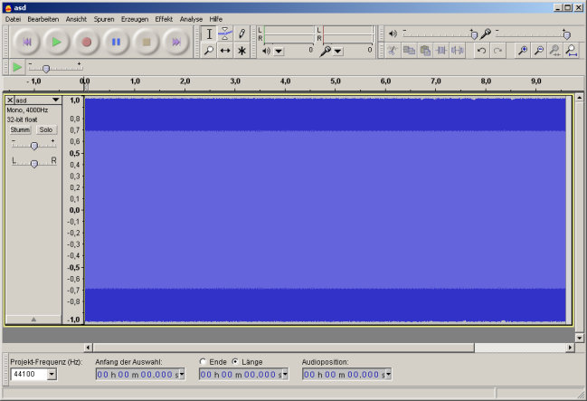The width and height of the screenshot is (587, 401).
Task: Click the red Record button
Action: 86,42
